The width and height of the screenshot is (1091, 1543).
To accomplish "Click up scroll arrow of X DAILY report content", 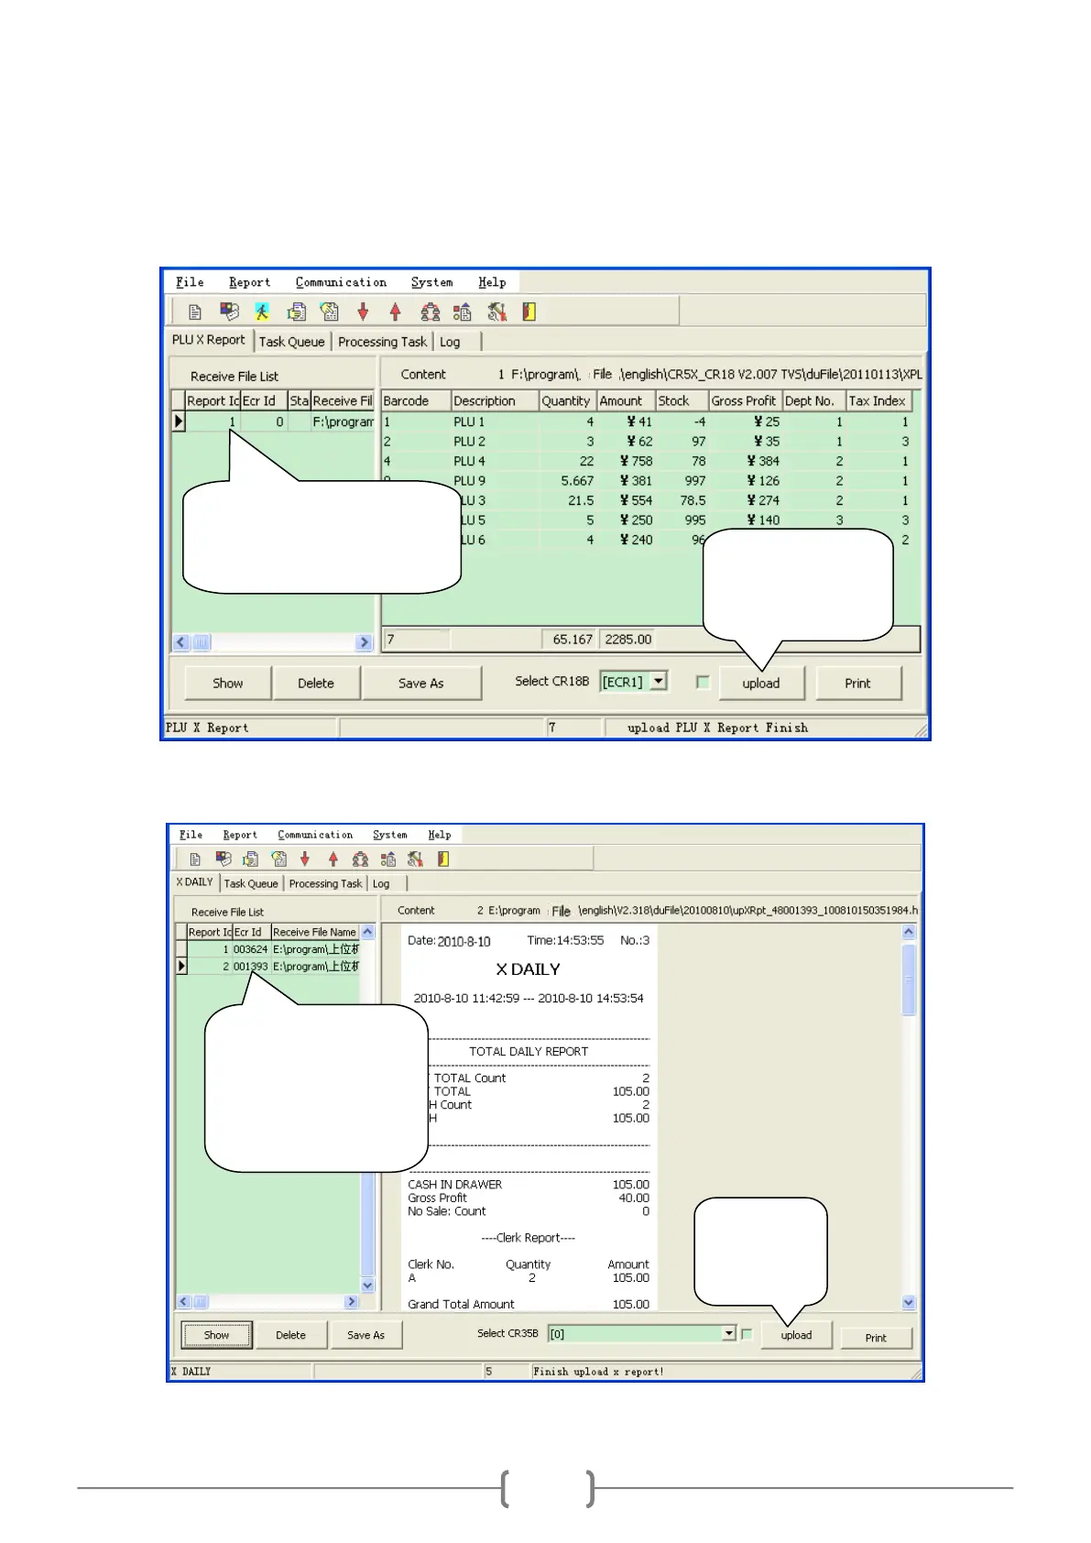I will click(909, 932).
